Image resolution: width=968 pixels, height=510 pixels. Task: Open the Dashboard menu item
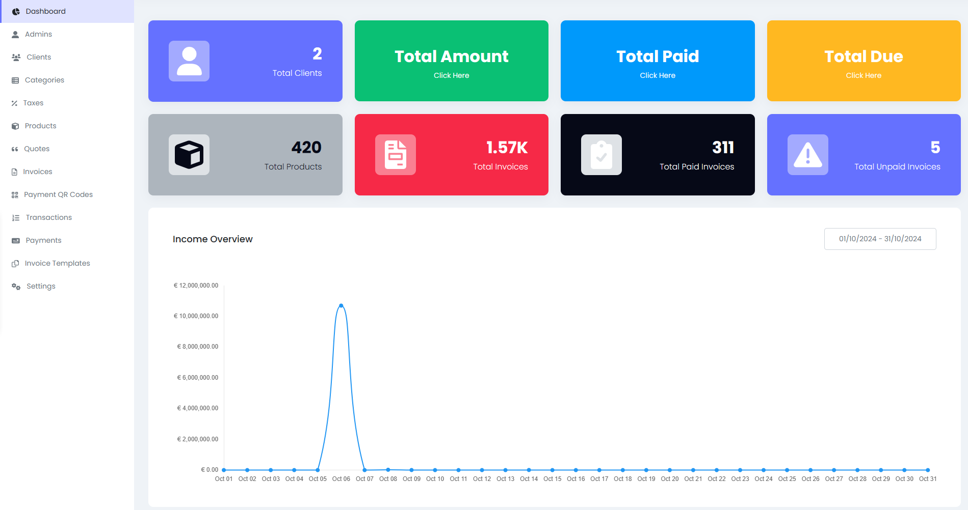[67, 11]
